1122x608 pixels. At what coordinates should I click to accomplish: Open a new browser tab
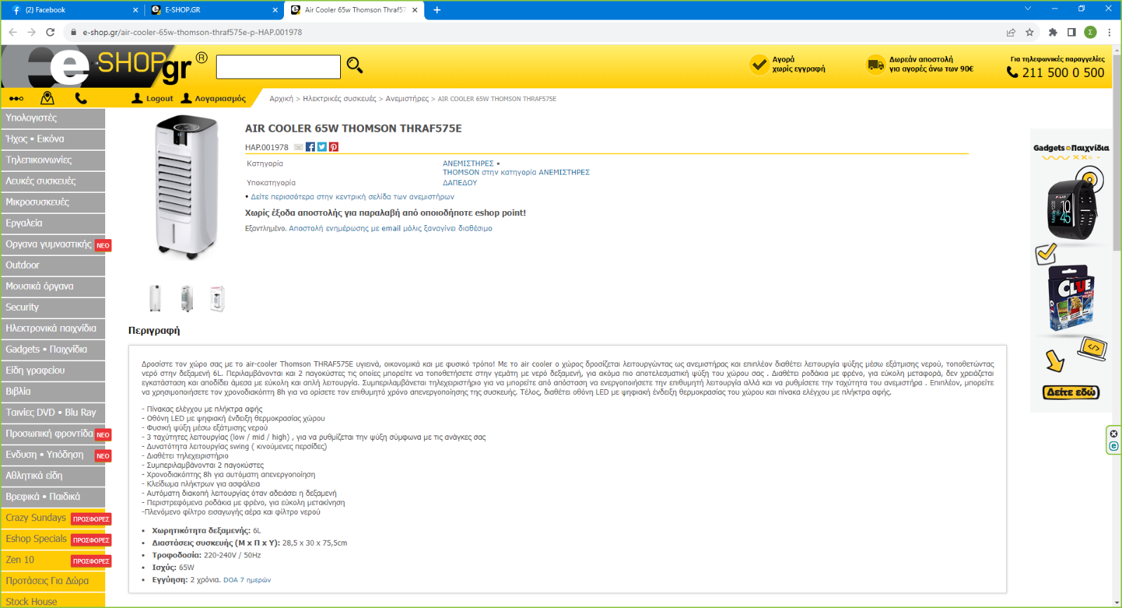[x=437, y=10]
